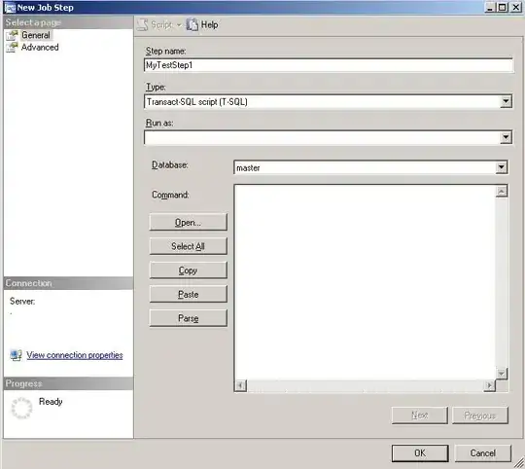The width and height of the screenshot is (525, 469).
Task: Click the connection properties computer icon
Action: pos(16,355)
